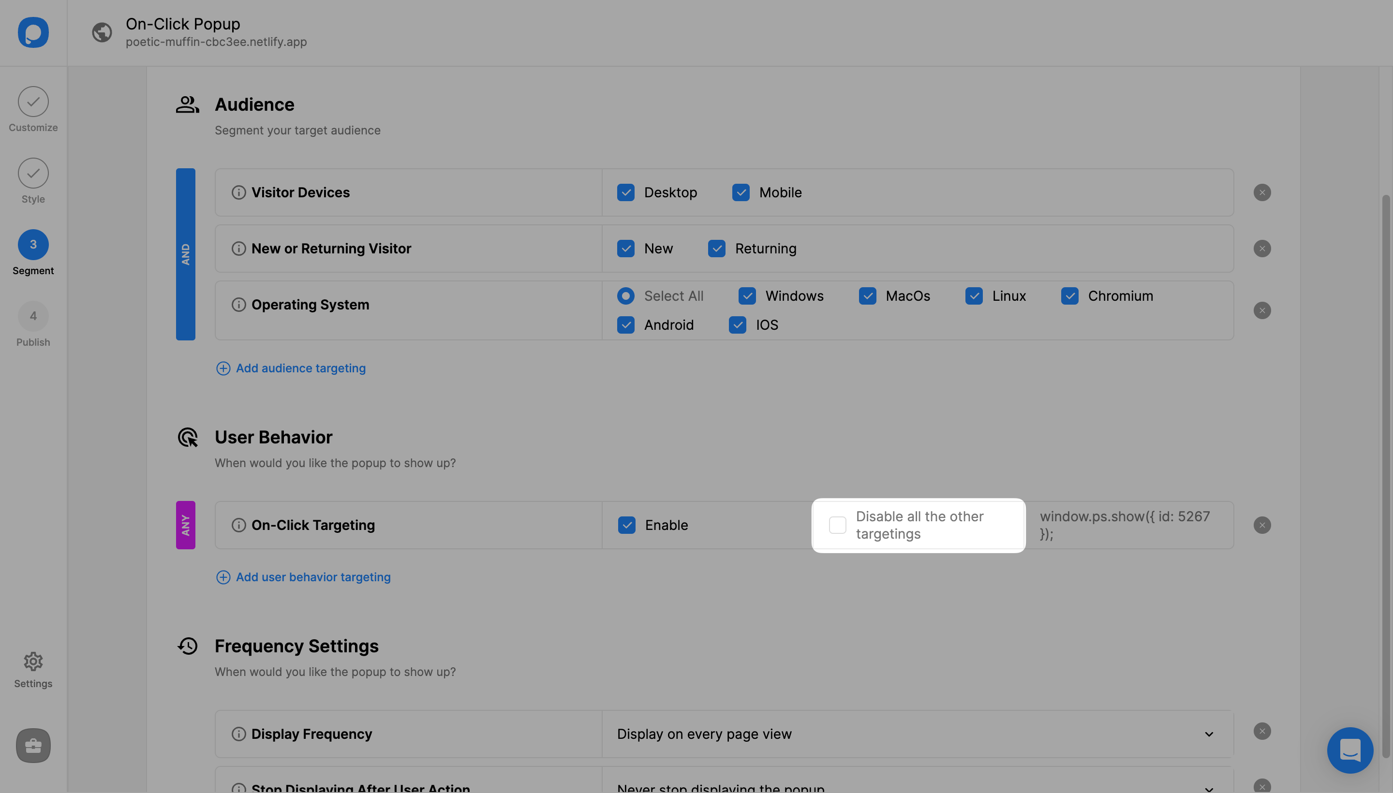Uncheck the Returning visitor checkbox

(716, 249)
